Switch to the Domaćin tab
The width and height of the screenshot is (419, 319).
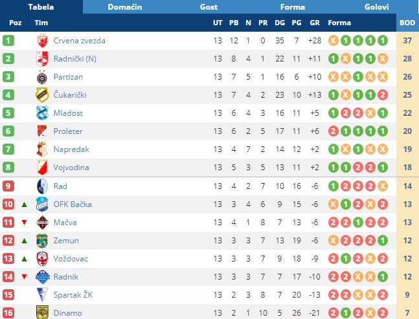click(125, 7)
